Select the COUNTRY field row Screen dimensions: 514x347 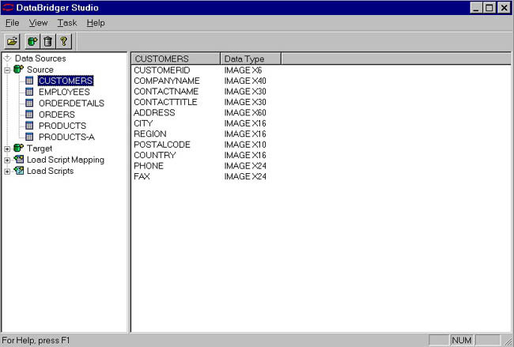[x=155, y=155]
